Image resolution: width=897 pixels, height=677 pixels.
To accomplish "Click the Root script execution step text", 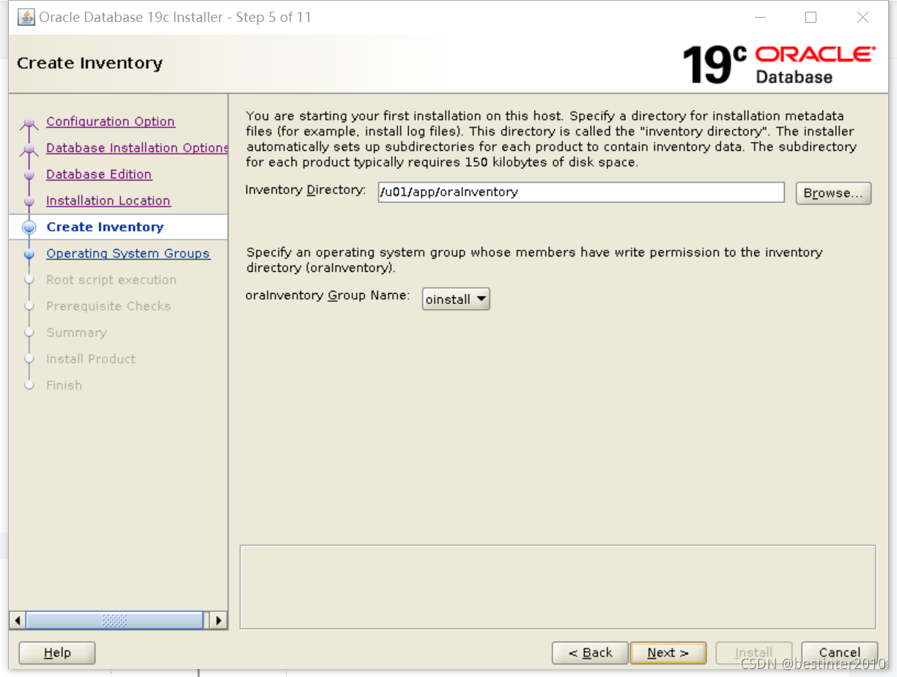I will coord(111,280).
